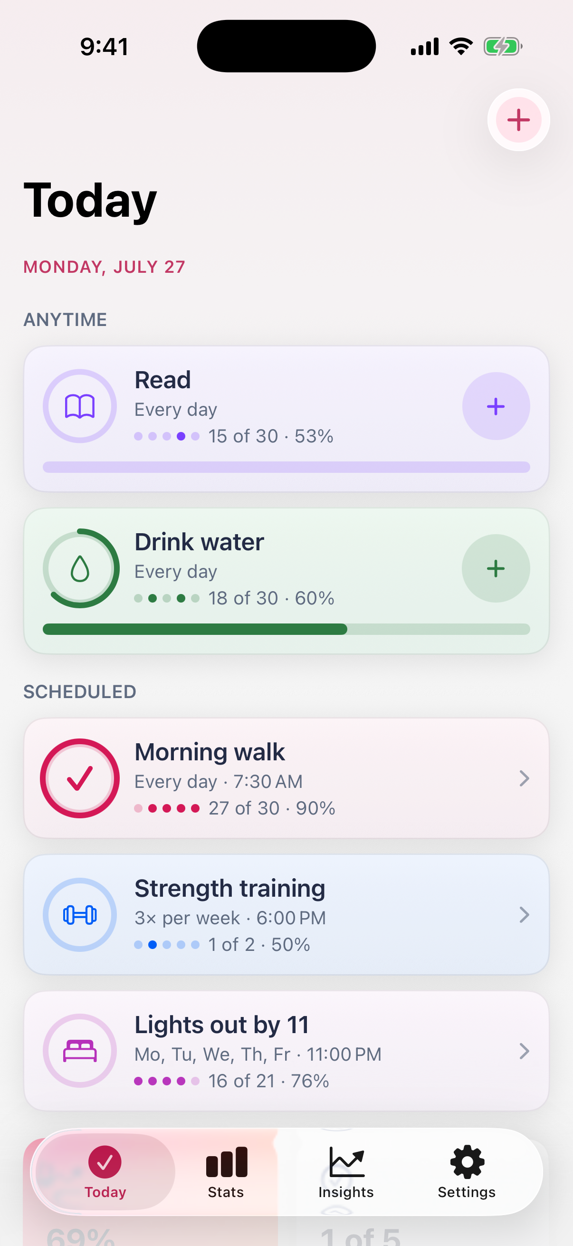The width and height of the screenshot is (573, 1246).
Task: Expand Morning walk details chevron
Action: 524,778
